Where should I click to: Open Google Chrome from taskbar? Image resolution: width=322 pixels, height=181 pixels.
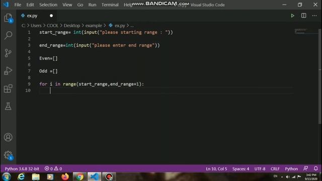pyautogui.click(x=79, y=176)
